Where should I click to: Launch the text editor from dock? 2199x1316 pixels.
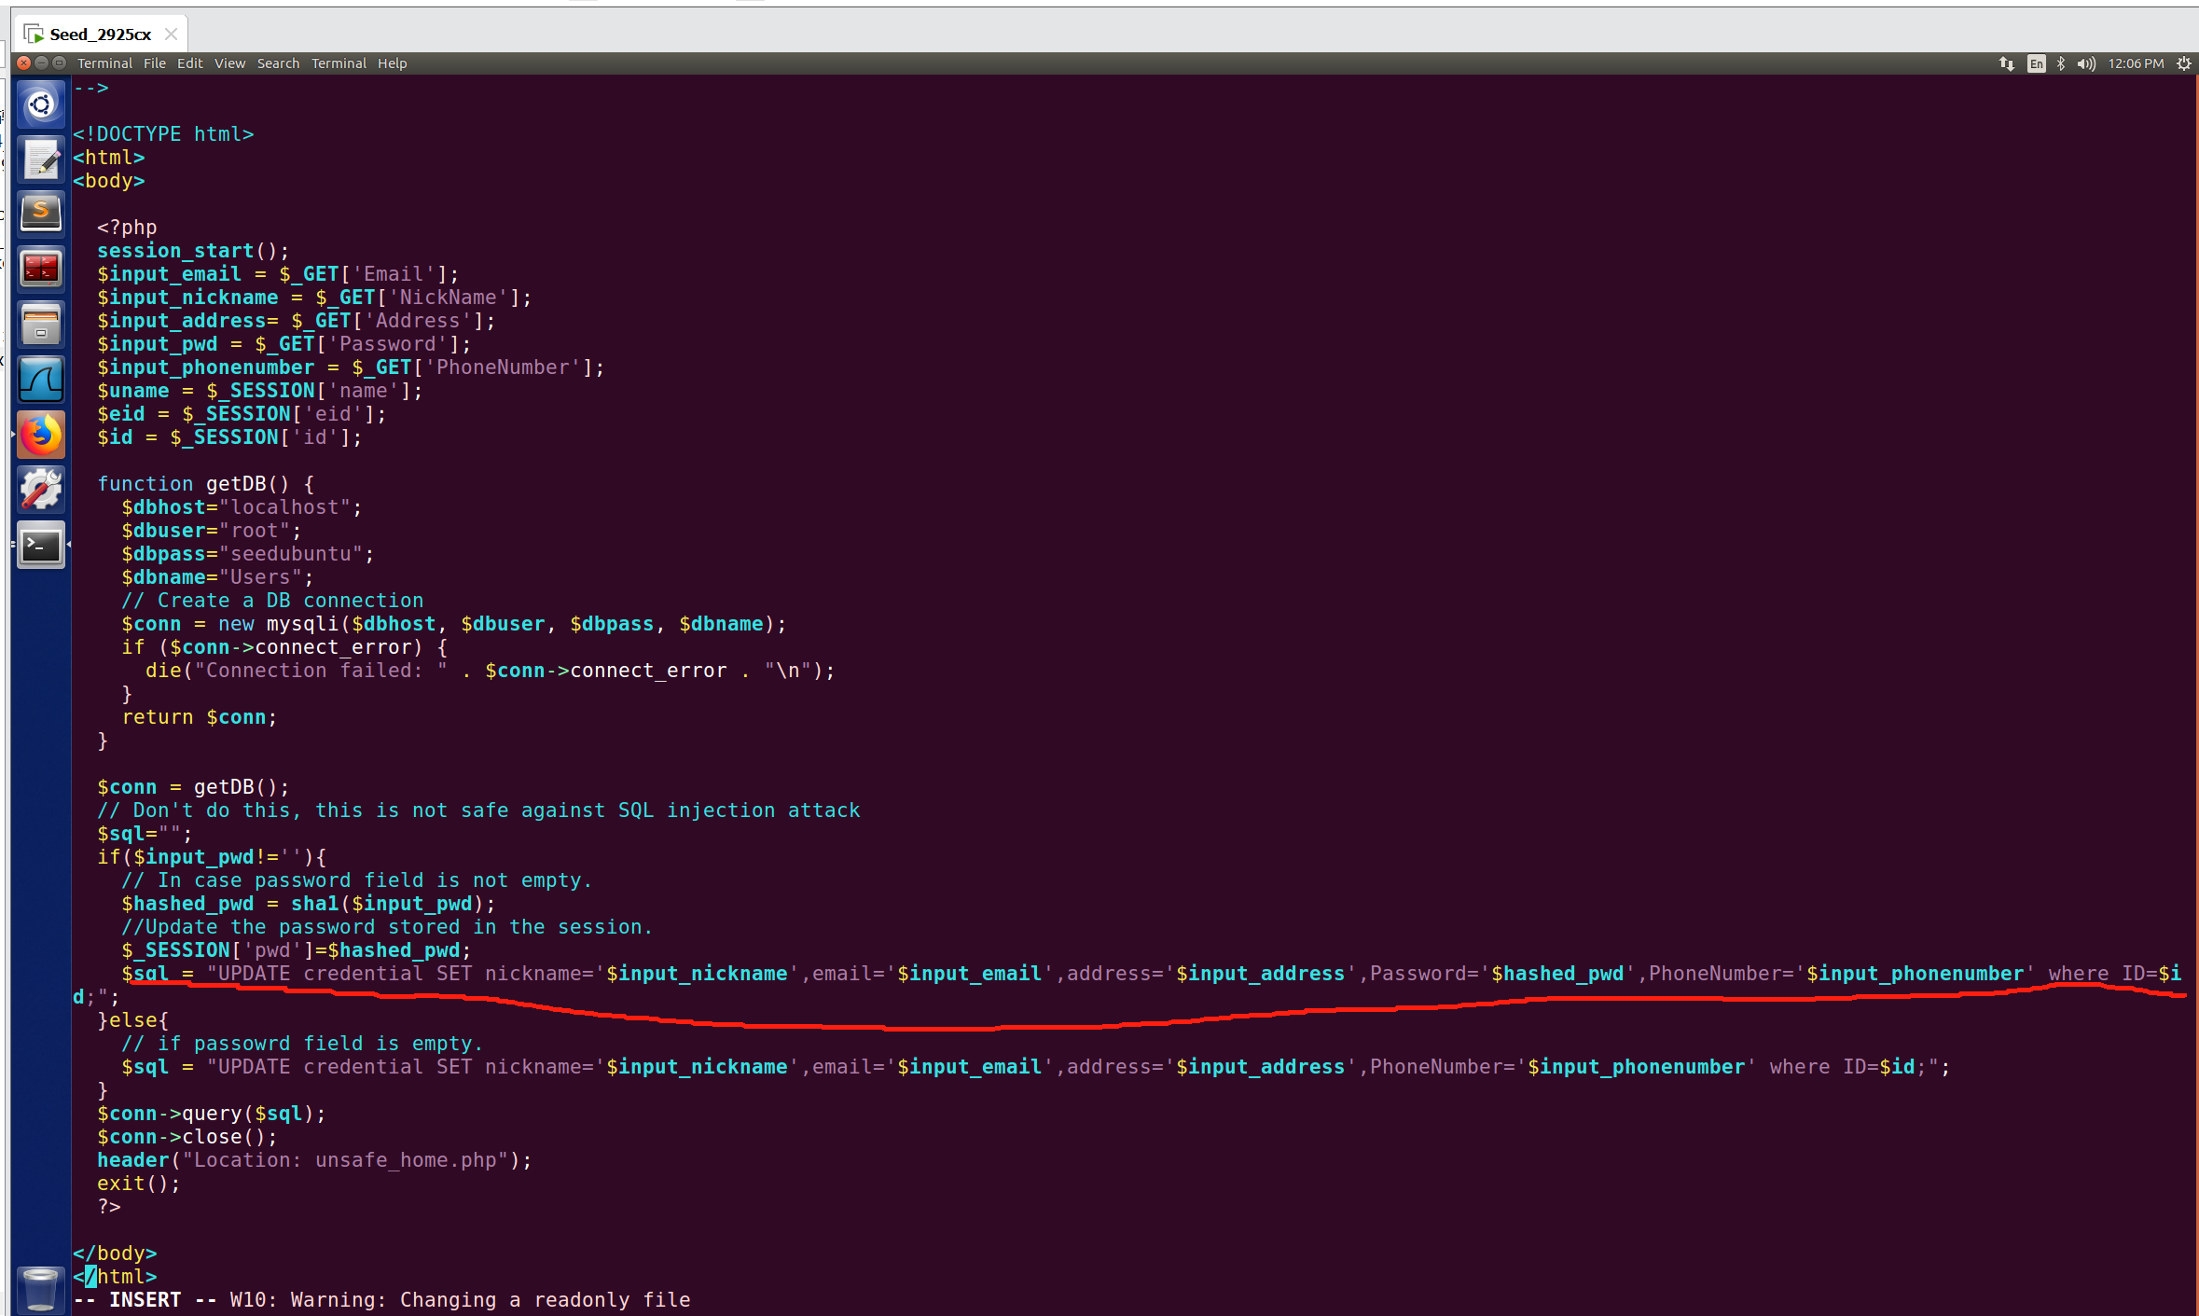tap(41, 159)
